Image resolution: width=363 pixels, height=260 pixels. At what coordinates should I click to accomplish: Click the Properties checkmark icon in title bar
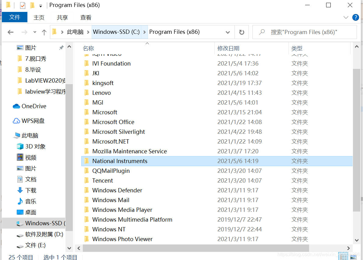(x=23, y=5)
